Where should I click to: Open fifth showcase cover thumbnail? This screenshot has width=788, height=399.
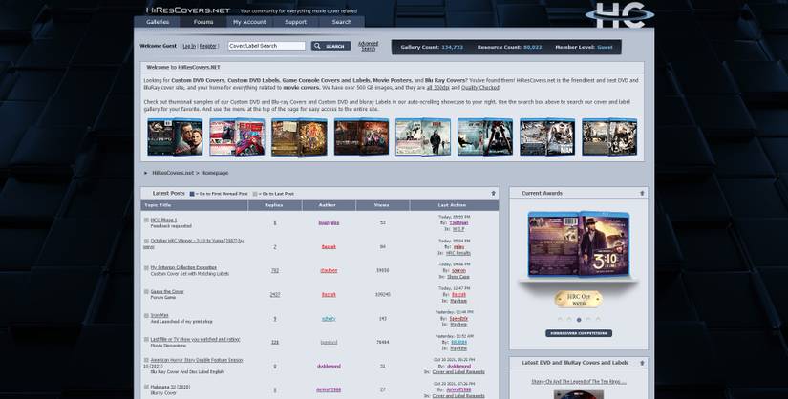423,137
